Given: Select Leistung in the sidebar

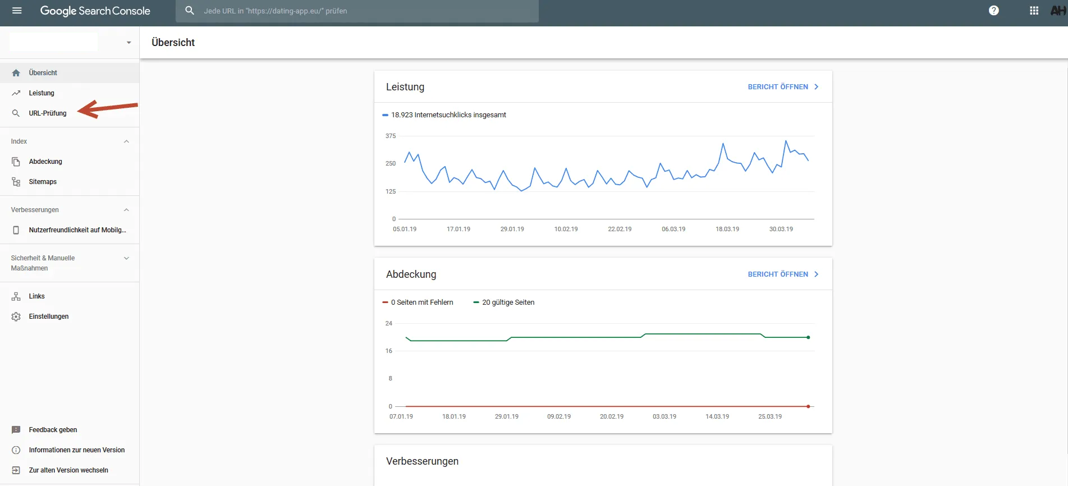Looking at the screenshot, I should click(x=70, y=93).
